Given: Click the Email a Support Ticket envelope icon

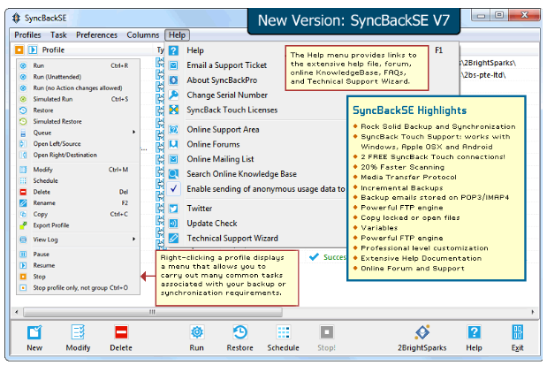Looking at the screenshot, I should pyautogui.click(x=173, y=65).
